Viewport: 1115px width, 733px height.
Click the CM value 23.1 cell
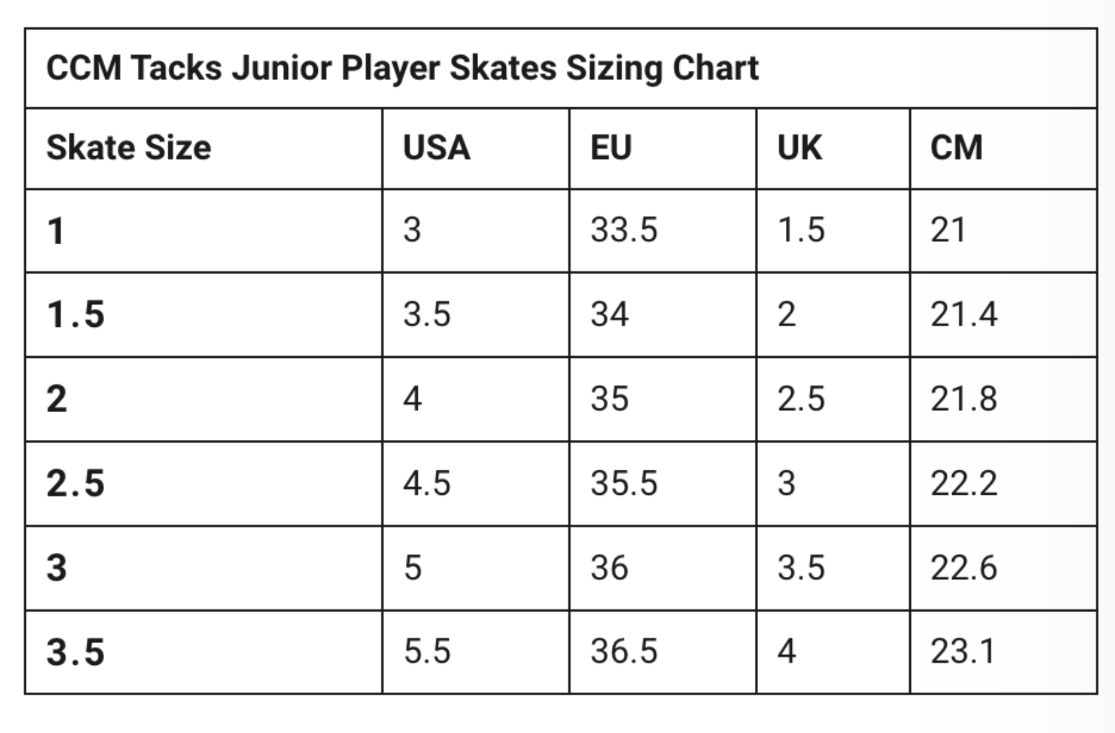pyautogui.click(x=1003, y=652)
